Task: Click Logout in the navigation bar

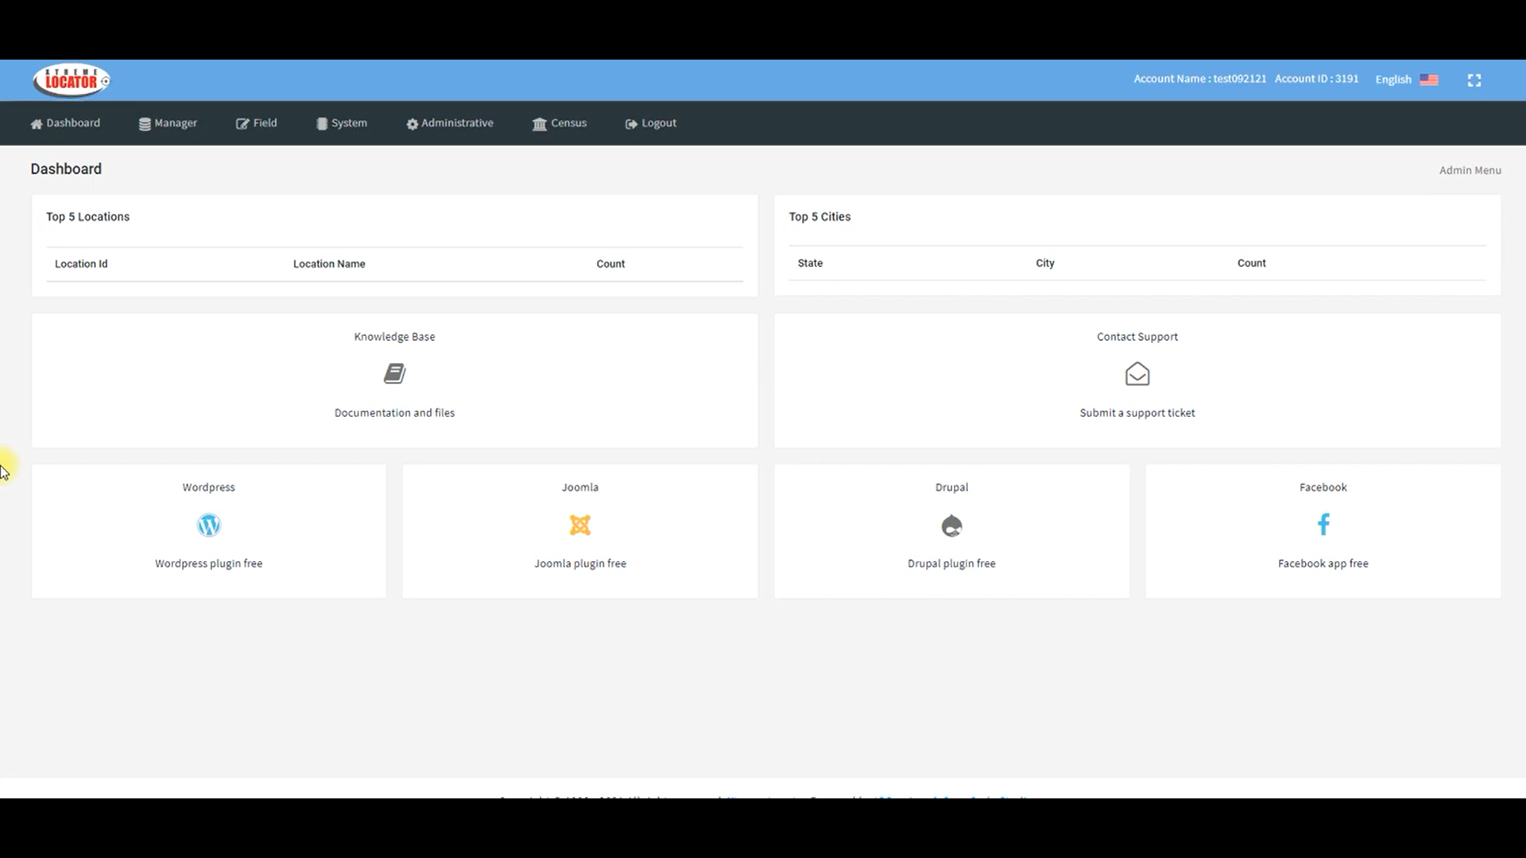Action: (651, 123)
